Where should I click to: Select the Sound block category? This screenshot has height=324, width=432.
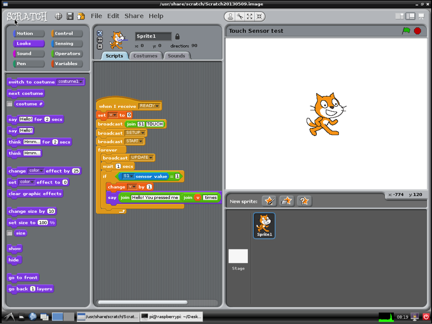coord(29,54)
